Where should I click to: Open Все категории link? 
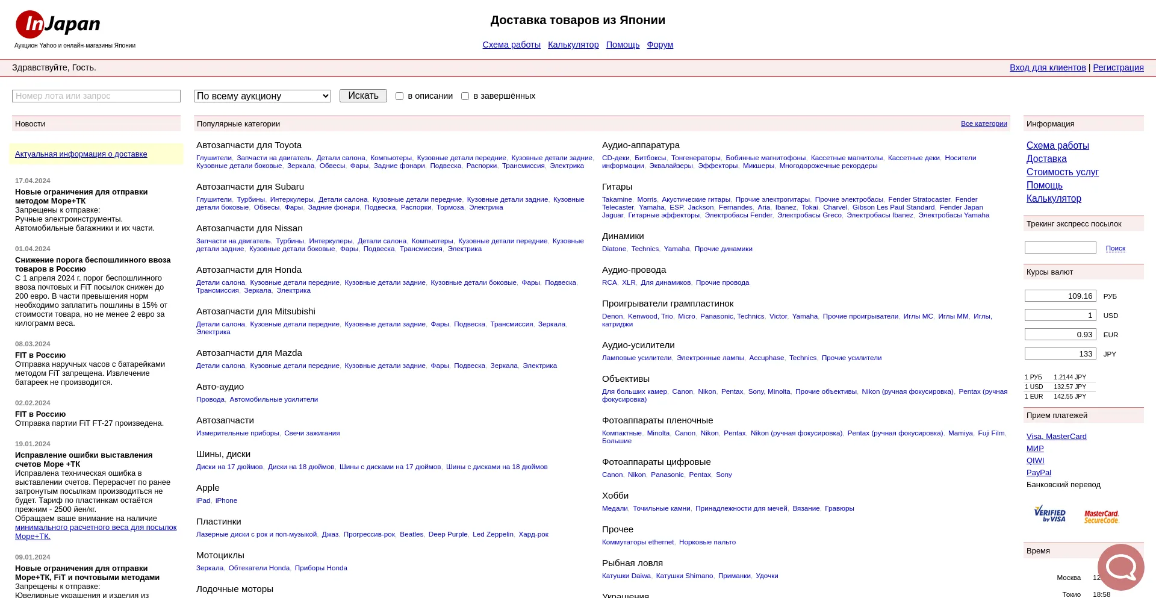984,123
